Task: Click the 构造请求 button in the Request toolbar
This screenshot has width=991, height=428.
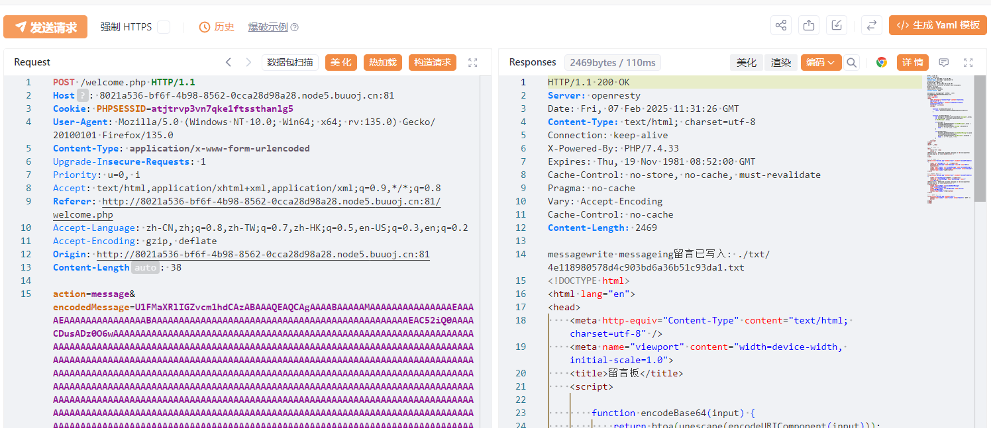Action: click(x=431, y=62)
